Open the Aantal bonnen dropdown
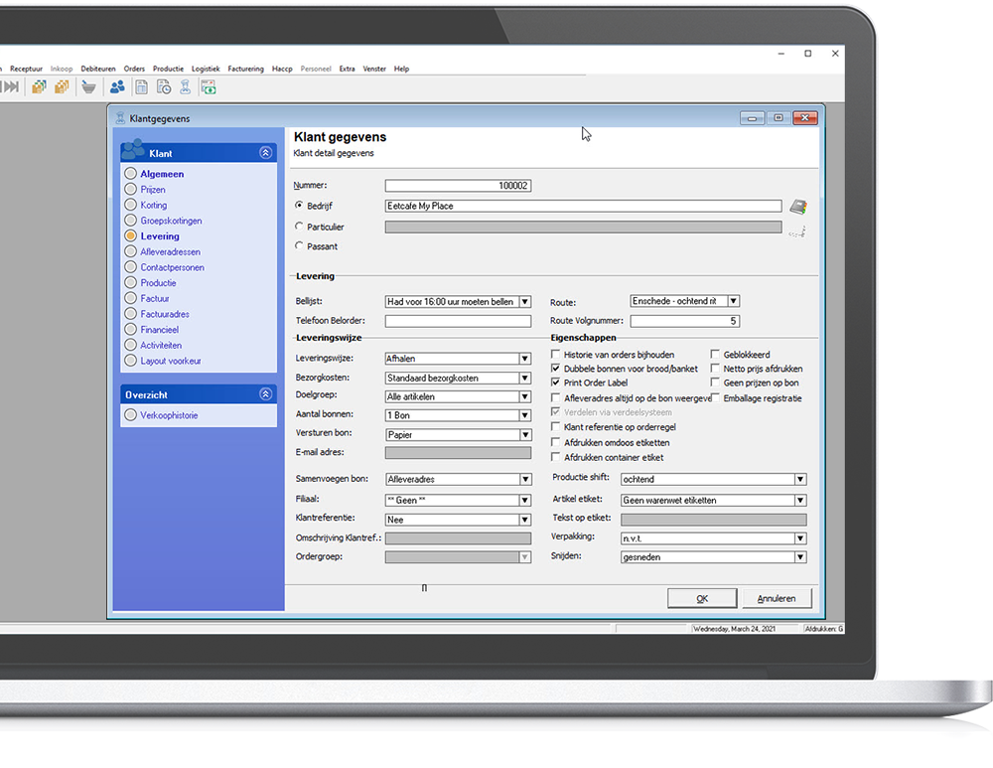Screen dimensions: 993x768 click(525, 415)
